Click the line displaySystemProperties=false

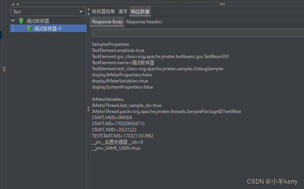tap(122, 87)
